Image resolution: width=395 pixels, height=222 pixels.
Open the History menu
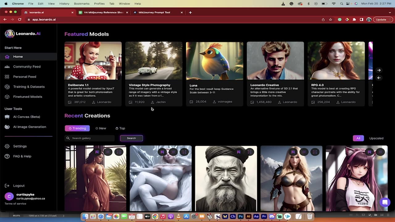tap(64, 3)
